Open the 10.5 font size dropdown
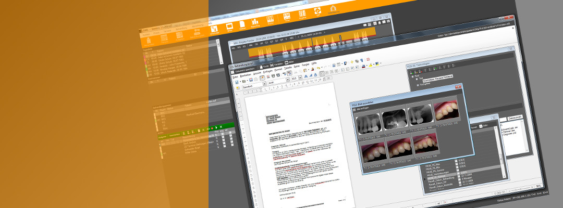Image resolution: width=563 pixels, height=208 pixels. coord(300,77)
